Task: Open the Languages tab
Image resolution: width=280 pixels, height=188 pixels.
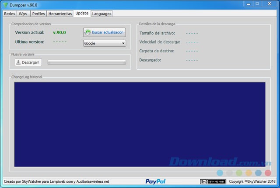Action: tap(101, 14)
